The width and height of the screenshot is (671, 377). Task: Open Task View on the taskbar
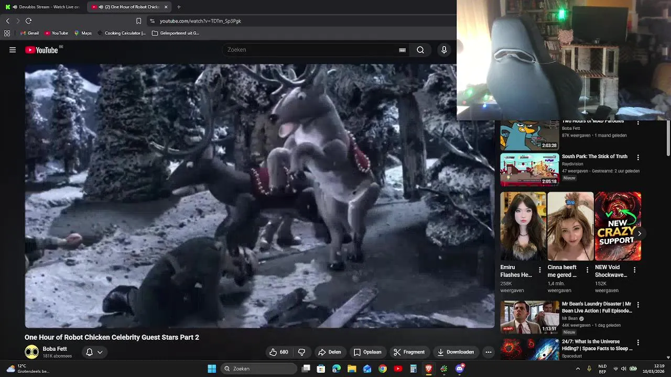(x=306, y=369)
